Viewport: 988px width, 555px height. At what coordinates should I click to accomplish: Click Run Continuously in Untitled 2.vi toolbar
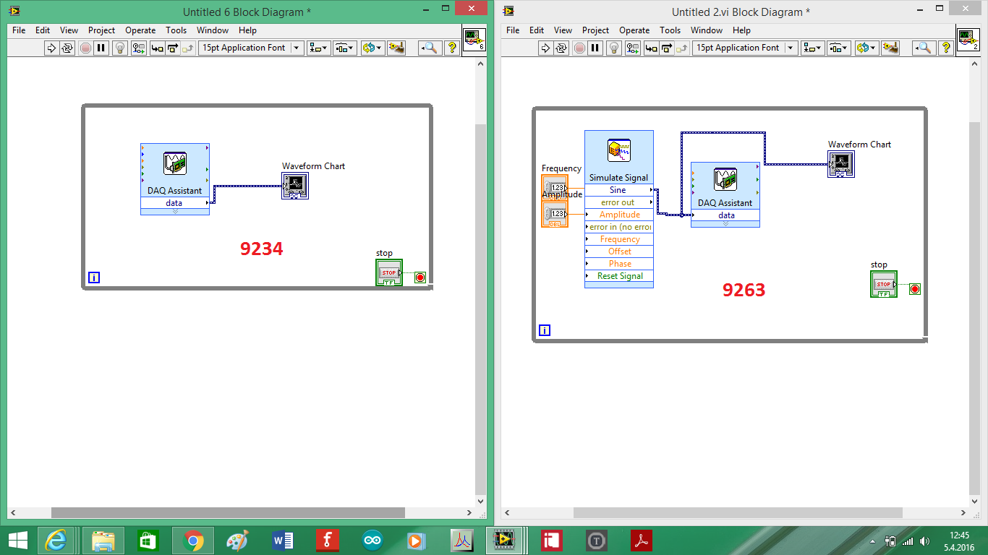[x=561, y=48]
